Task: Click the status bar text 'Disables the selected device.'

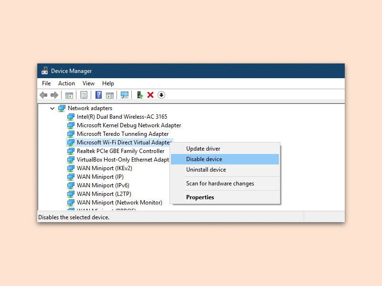Action: tap(74, 217)
